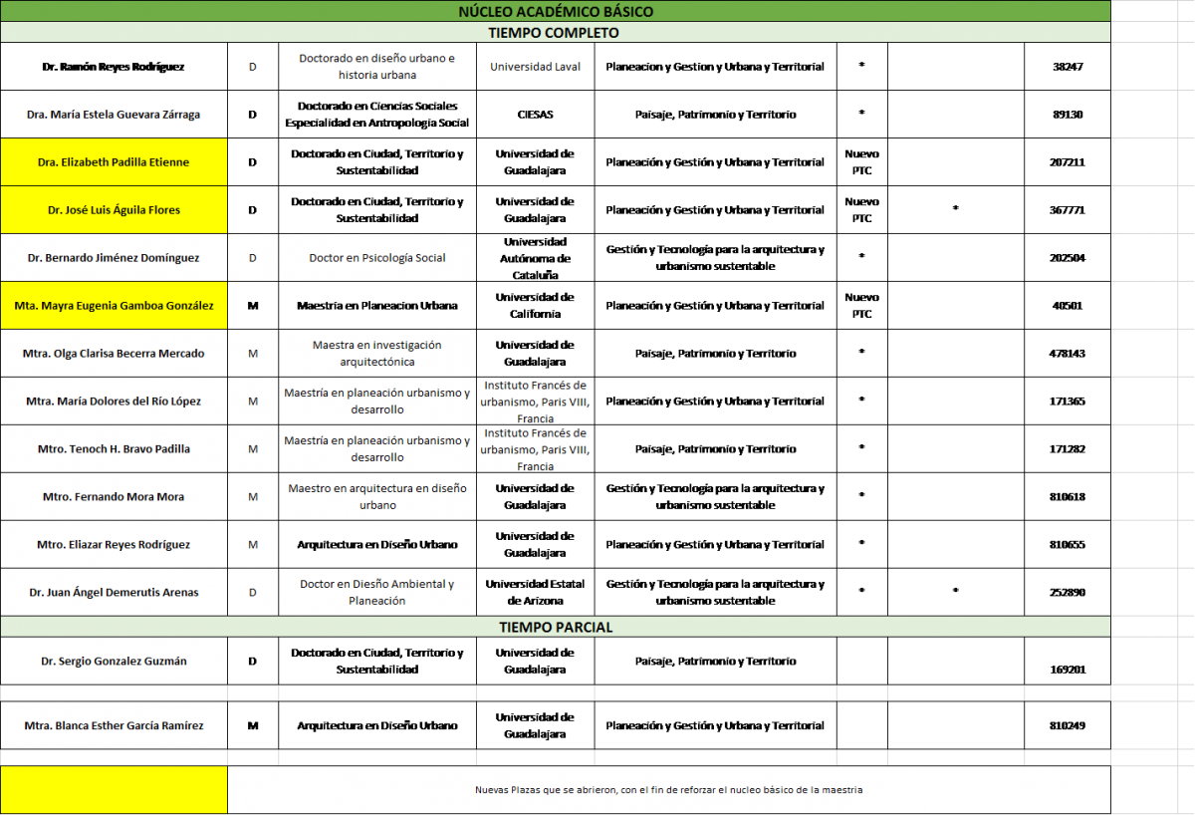Select the Mtro. Tenoch H. Bravo Padilla cell

[114, 449]
